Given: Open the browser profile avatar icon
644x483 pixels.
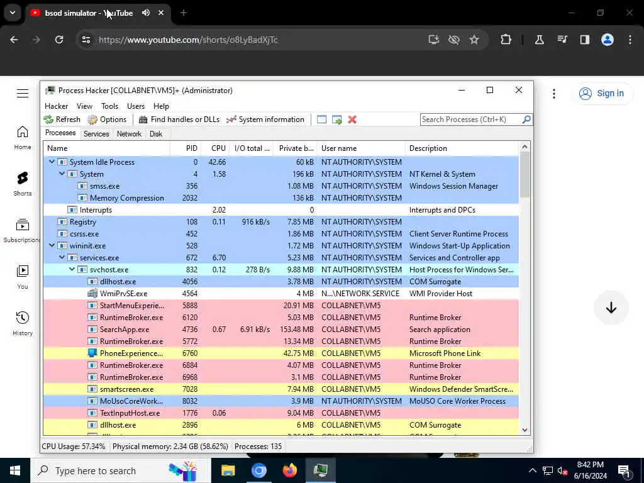Looking at the screenshot, I should pos(608,40).
